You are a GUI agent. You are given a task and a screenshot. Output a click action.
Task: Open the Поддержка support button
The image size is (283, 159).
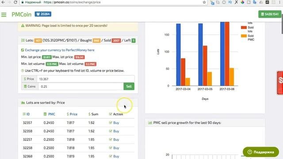261,152
